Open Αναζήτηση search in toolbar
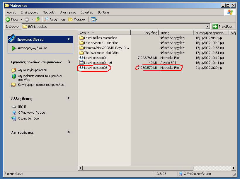This screenshot has width=240, height=179. (x=55, y=19)
